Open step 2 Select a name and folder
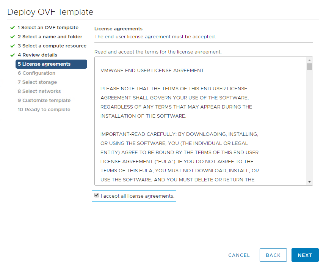Screen dimensions: 326x266 coord(50,37)
